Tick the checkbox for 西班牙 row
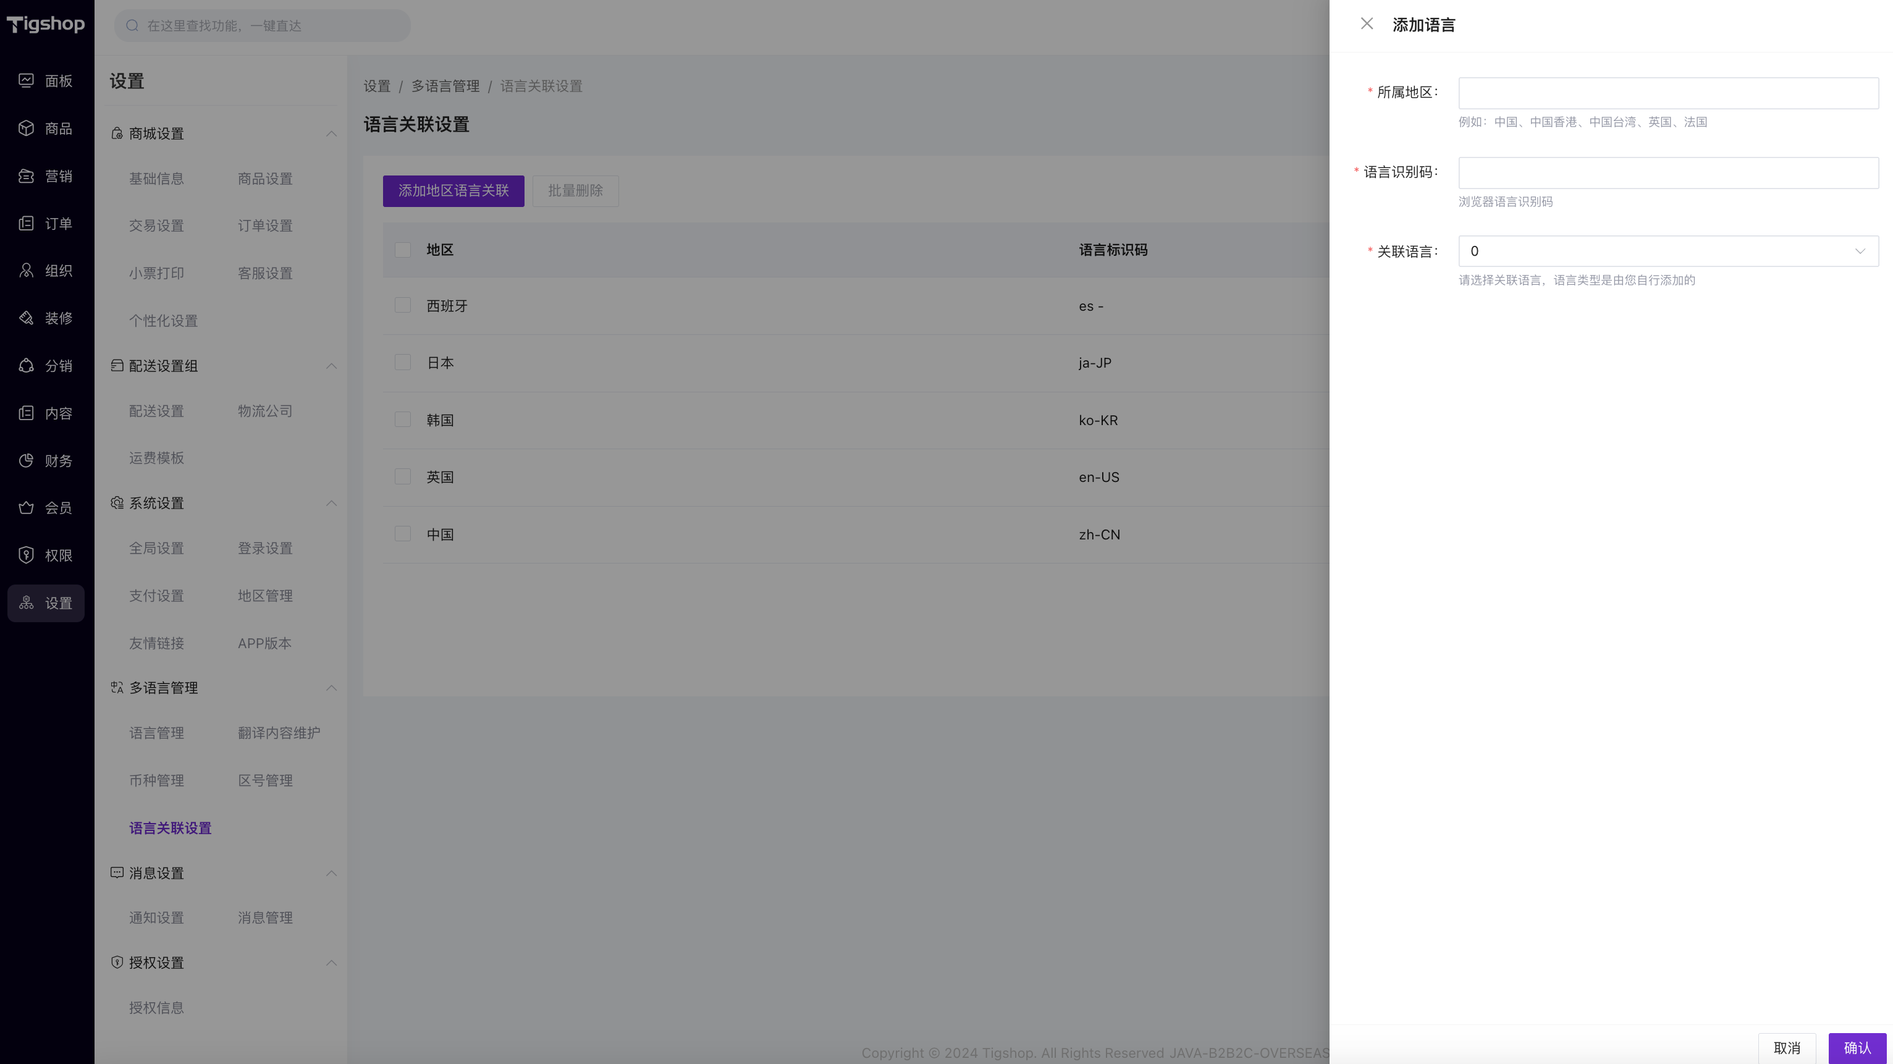The height and width of the screenshot is (1064, 1893). tap(403, 305)
